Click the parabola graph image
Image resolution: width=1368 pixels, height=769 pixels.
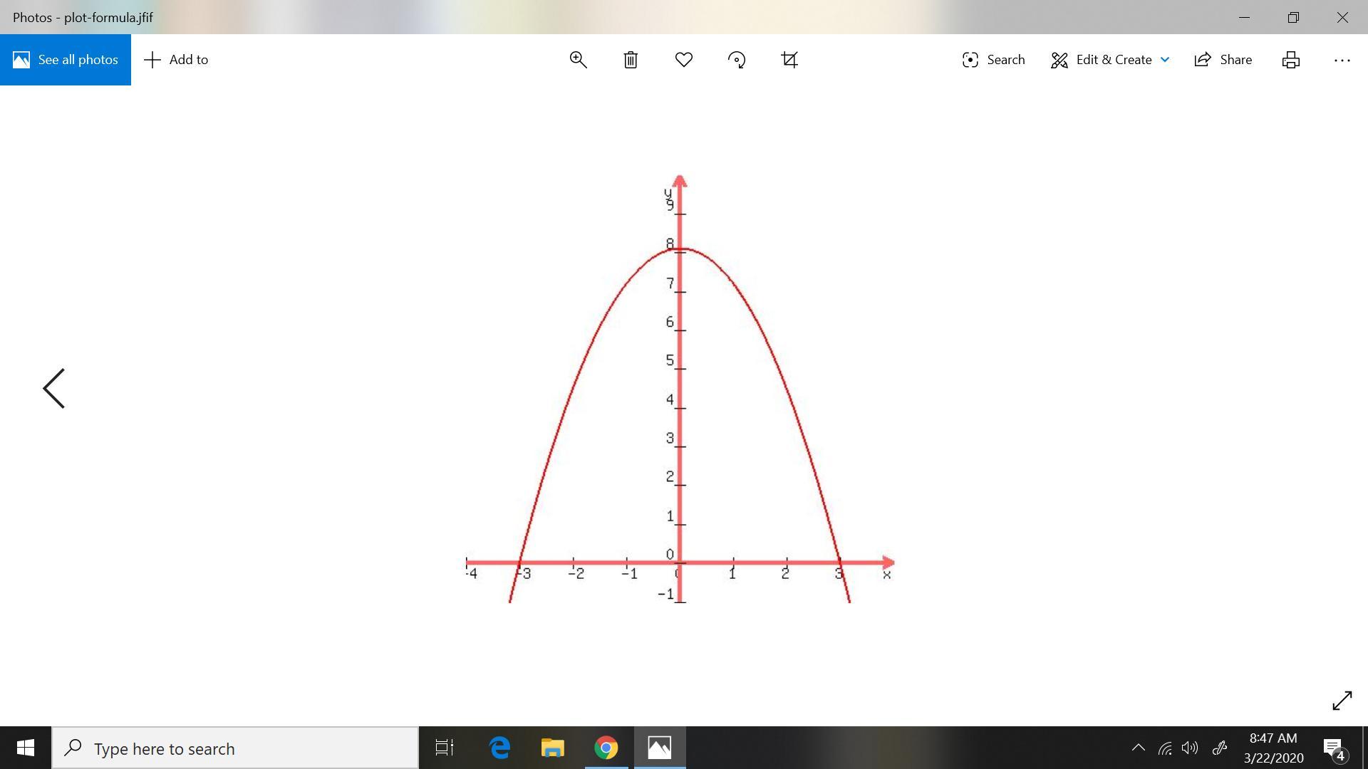coord(680,389)
